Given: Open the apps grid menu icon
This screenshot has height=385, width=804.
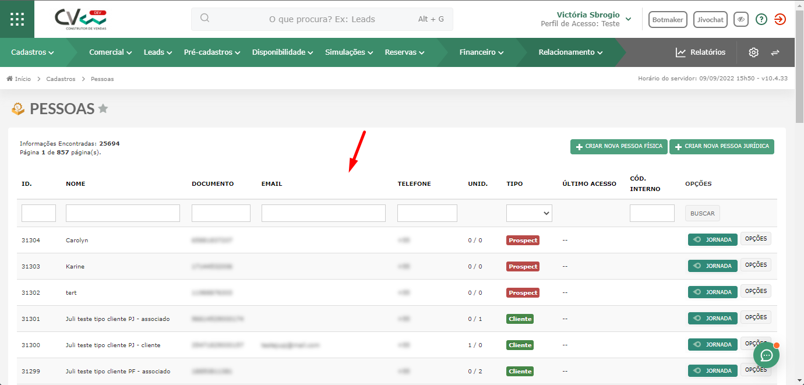Looking at the screenshot, I should click(x=17, y=19).
